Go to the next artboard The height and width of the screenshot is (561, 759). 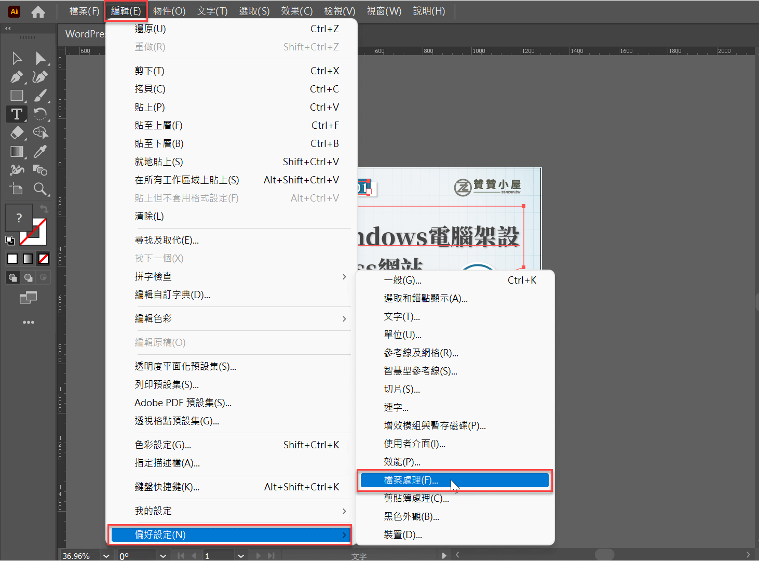tap(258, 555)
